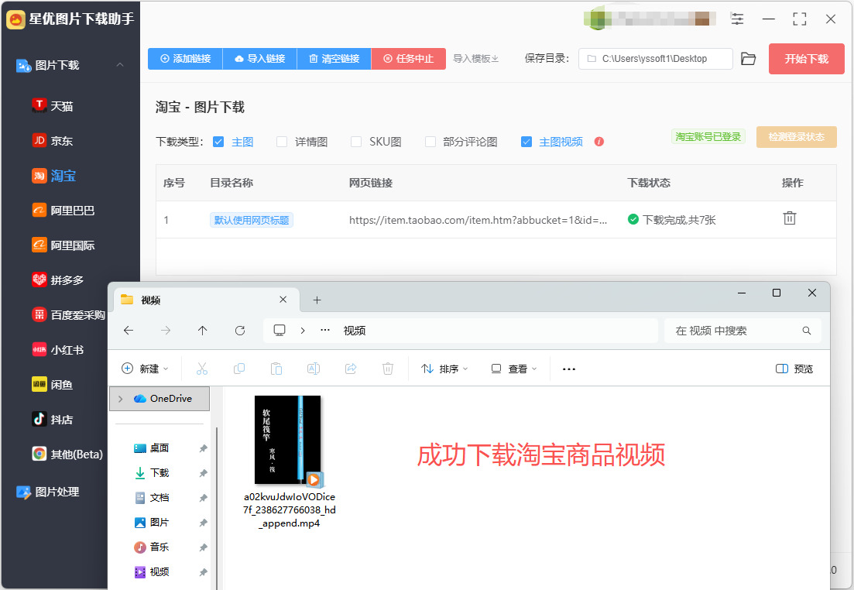Open the 阿里巴巴 downloader

pyautogui.click(x=63, y=211)
